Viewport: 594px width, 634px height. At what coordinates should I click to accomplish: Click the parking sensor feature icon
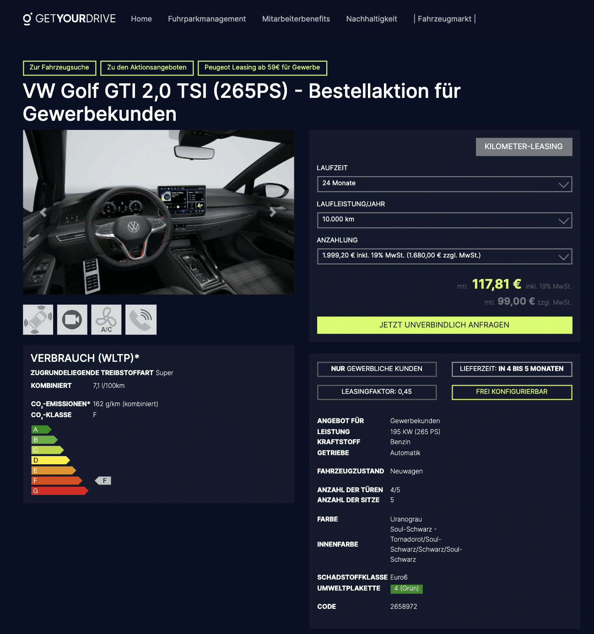[38, 320]
